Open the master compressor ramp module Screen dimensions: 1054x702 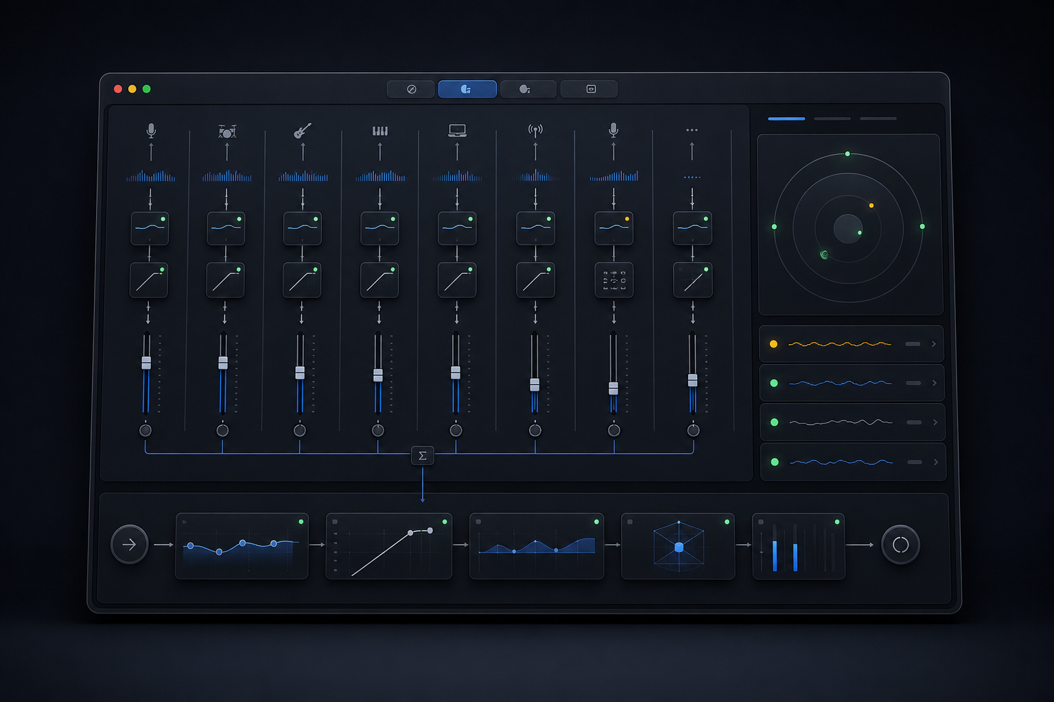click(x=389, y=546)
